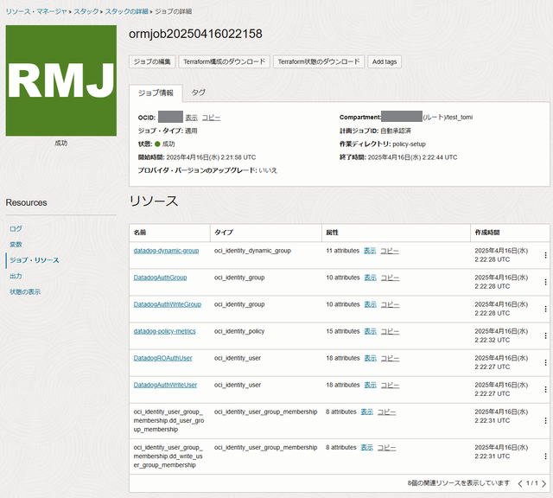Copy attributes of DatadogROAuthUser
This screenshot has width=553, height=498.
click(390, 358)
